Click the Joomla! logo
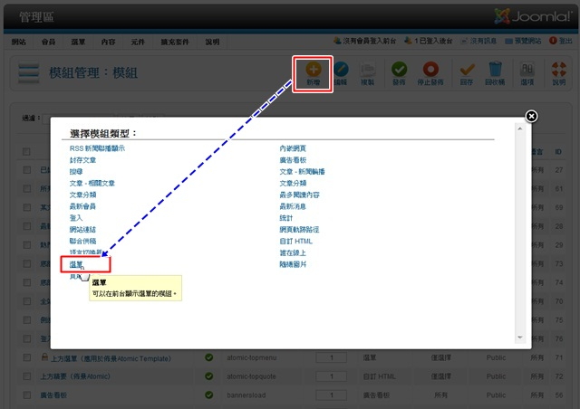The height and width of the screenshot is (409, 580). pyautogui.click(x=533, y=16)
